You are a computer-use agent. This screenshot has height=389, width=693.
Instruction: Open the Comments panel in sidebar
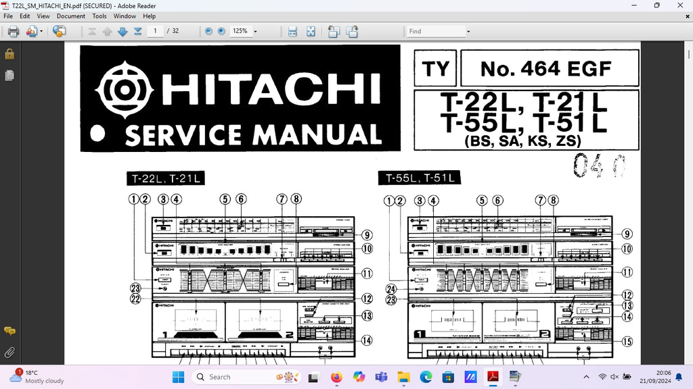(x=9, y=331)
